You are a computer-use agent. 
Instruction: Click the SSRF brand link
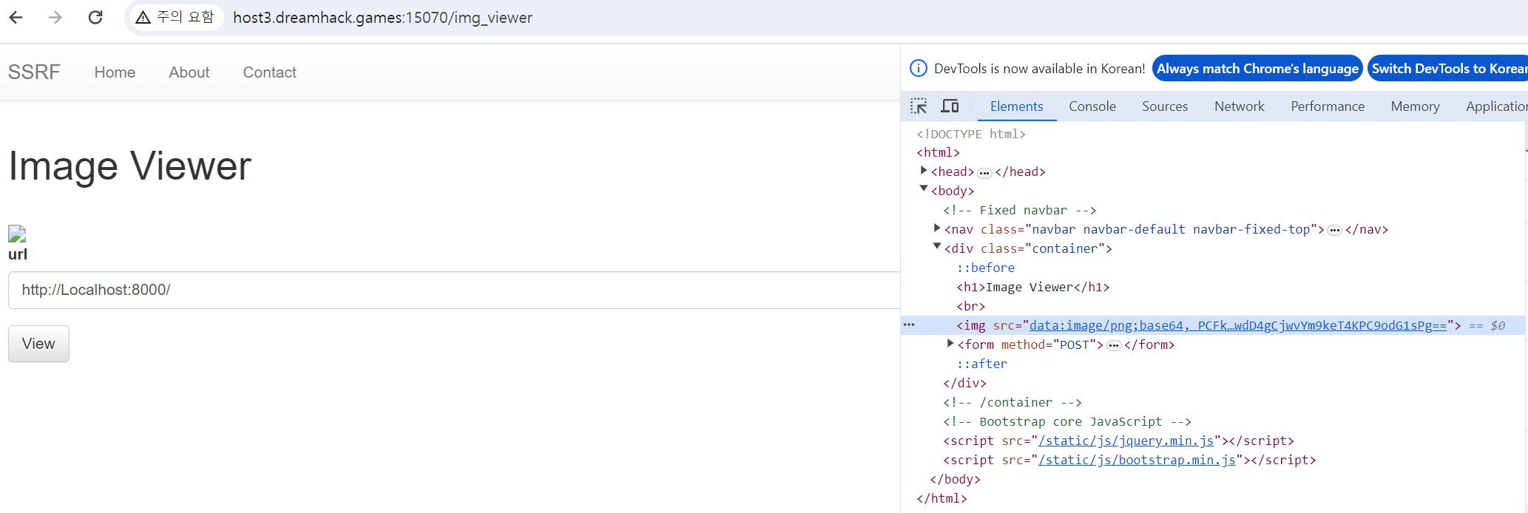[34, 72]
